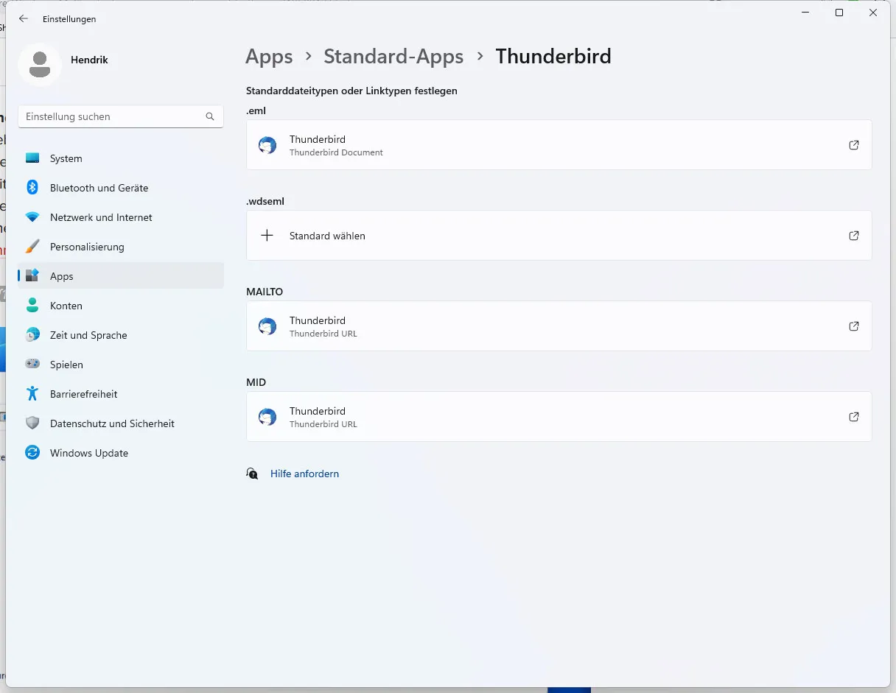Open the external link icon for MAILTO
896x693 pixels.
tap(854, 326)
